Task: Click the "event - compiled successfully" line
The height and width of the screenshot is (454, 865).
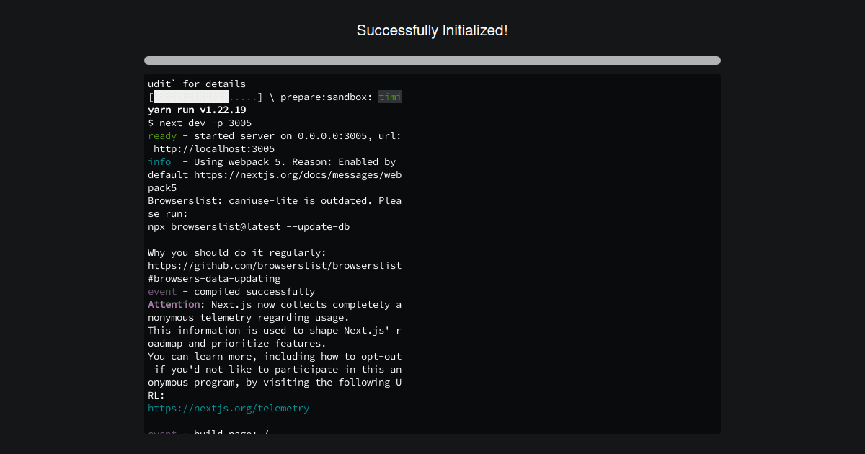Action: coord(231,292)
